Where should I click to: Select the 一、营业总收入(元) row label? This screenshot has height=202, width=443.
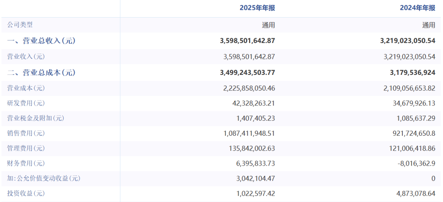coord(41,41)
